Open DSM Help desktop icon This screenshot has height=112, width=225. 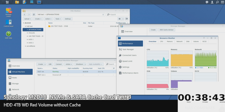[8, 35]
